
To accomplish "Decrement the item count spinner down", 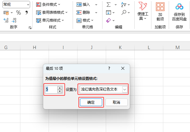I will click(x=60, y=91).
